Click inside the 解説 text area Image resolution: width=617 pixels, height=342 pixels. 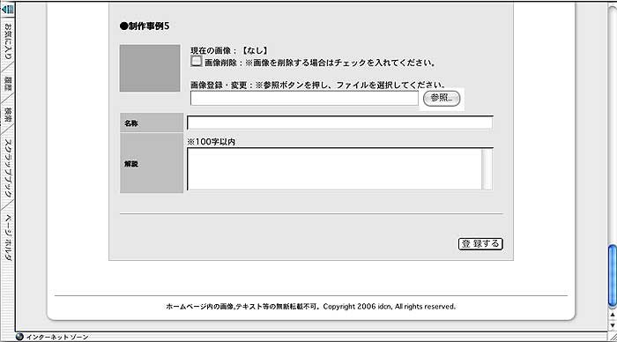coord(334,169)
